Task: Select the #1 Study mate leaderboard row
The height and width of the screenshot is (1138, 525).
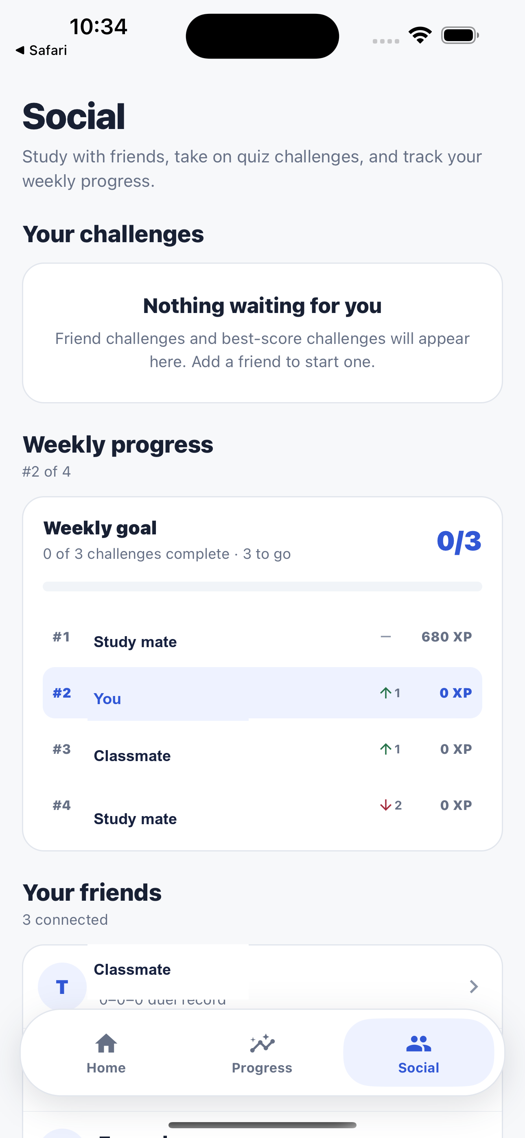Action: pos(262,637)
